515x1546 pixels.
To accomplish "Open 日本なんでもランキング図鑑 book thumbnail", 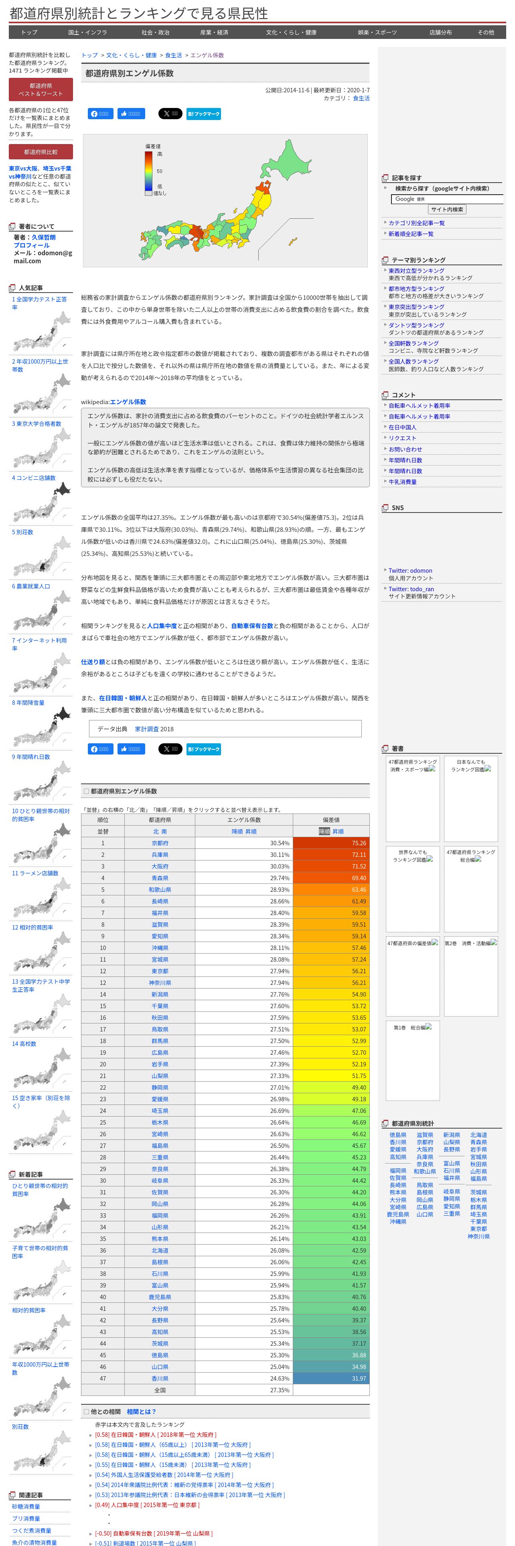I will coord(470,799).
